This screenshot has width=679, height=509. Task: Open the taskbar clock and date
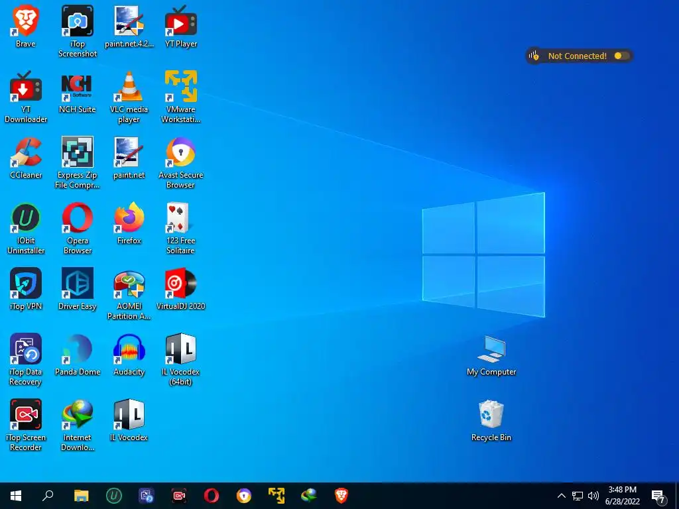622,496
